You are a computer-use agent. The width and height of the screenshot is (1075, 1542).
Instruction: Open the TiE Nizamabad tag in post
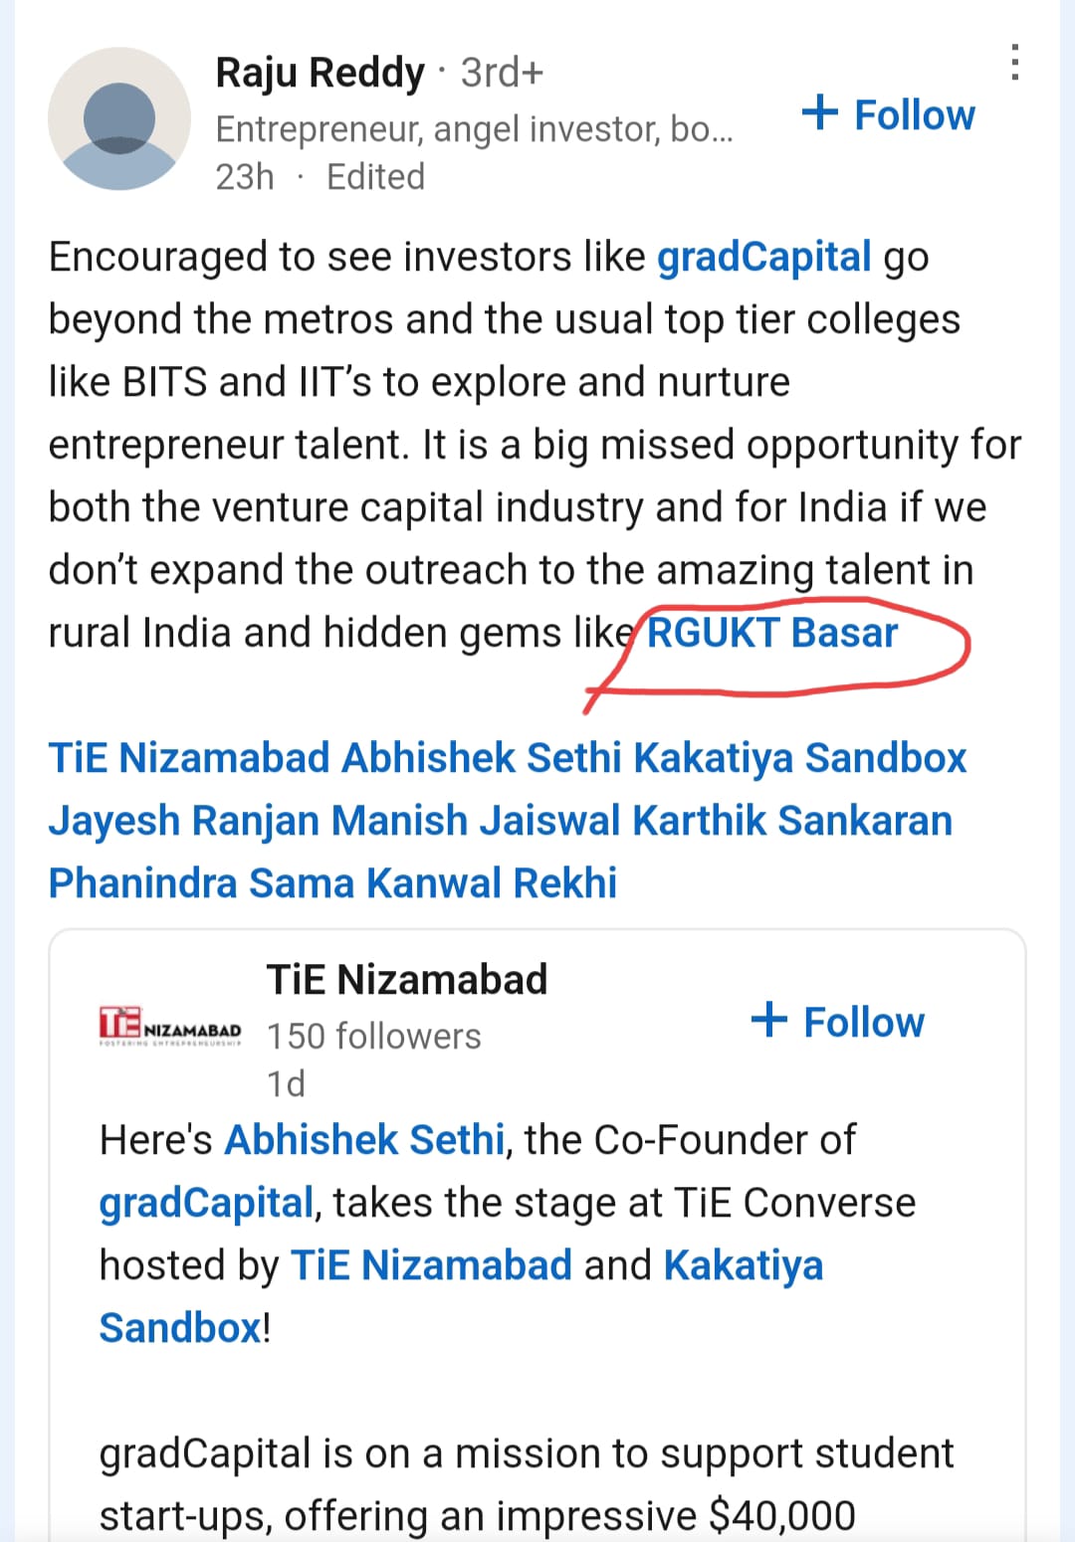[x=189, y=758]
